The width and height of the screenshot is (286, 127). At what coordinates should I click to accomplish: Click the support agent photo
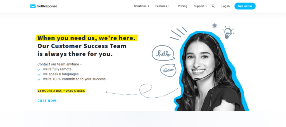[x=211, y=71]
